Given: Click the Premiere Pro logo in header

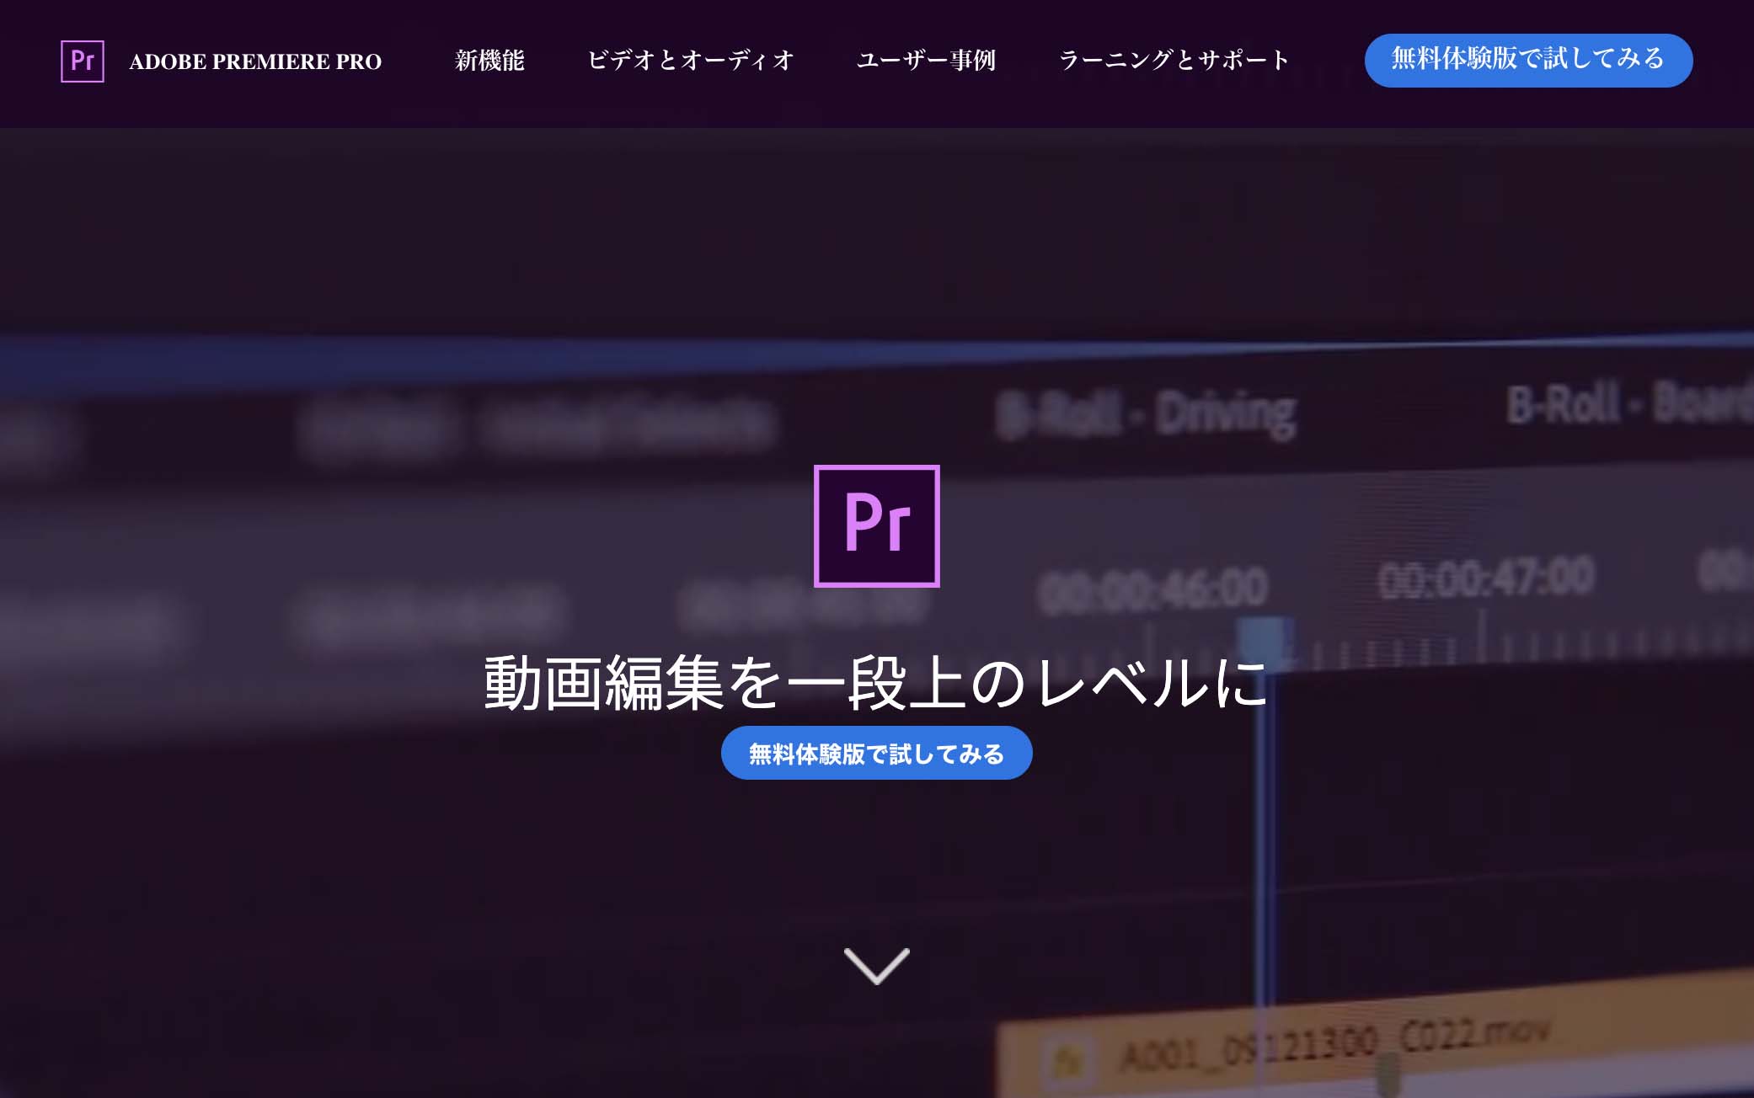Looking at the screenshot, I should pos(83,61).
